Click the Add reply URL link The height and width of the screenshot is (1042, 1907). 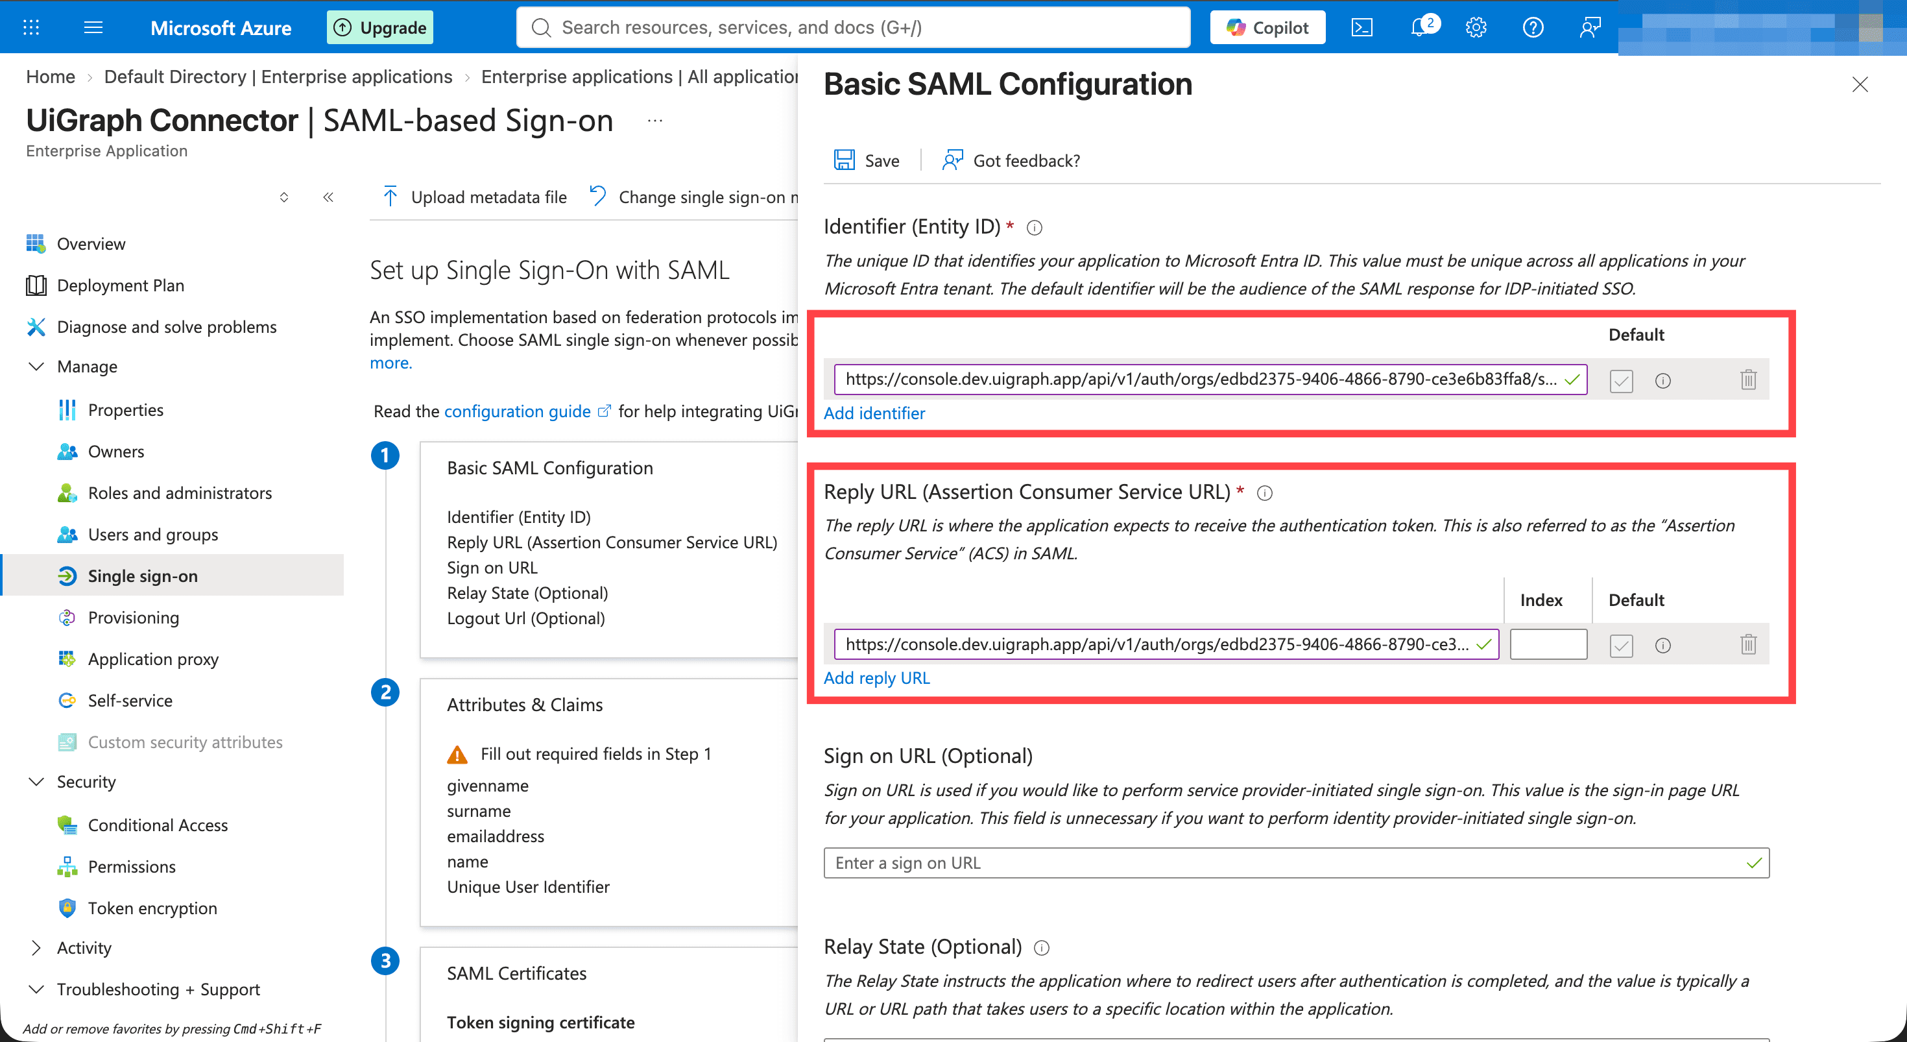pos(876,677)
